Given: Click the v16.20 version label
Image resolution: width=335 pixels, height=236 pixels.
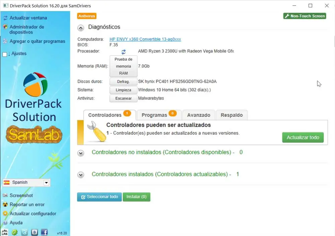Looking at the screenshot, I should click(x=62, y=233).
